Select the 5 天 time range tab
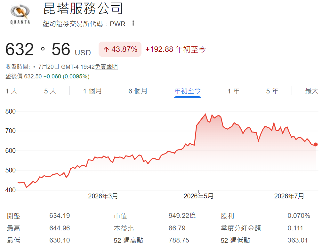Screen dimensions: 322x247 click(50, 91)
